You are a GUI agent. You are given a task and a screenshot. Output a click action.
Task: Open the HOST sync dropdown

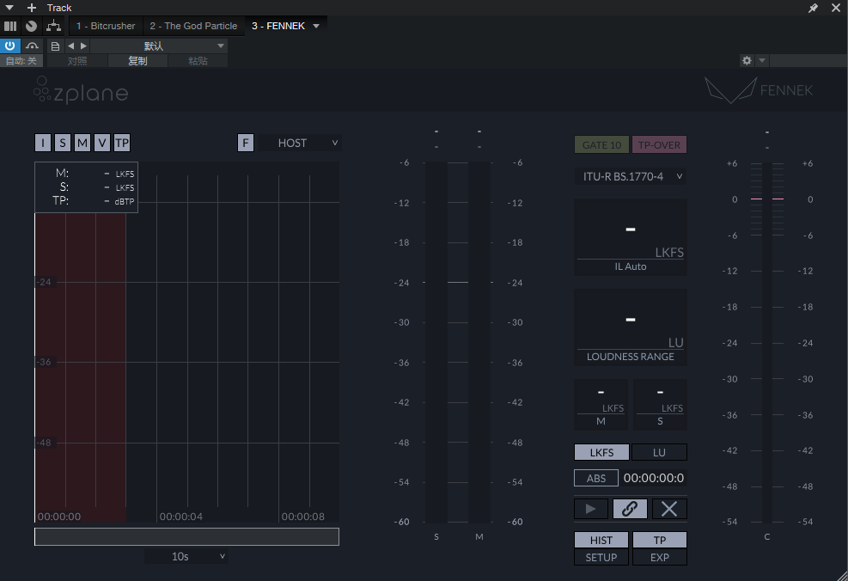tap(298, 143)
